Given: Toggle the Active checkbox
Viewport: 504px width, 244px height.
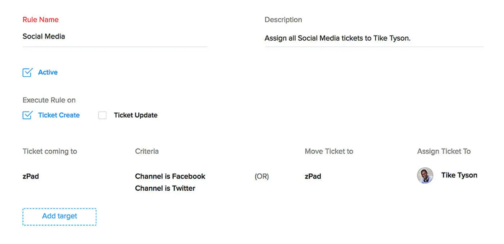Looking at the screenshot, I should (x=27, y=72).
